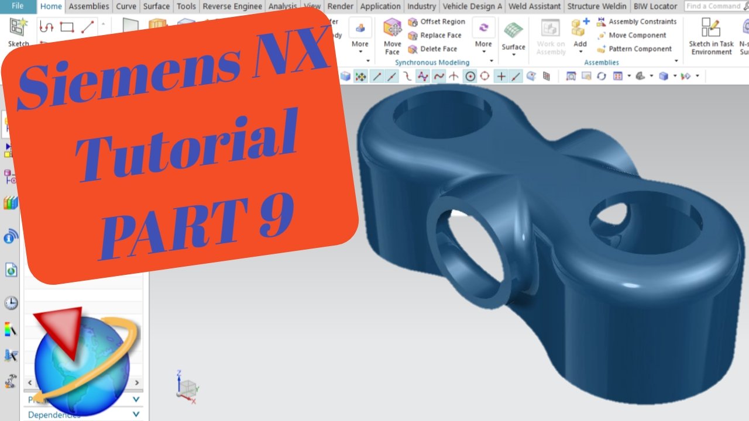Image resolution: width=749 pixels, height=421 pixels.
Task: Toggle Pole snap point
Action: 422,76
